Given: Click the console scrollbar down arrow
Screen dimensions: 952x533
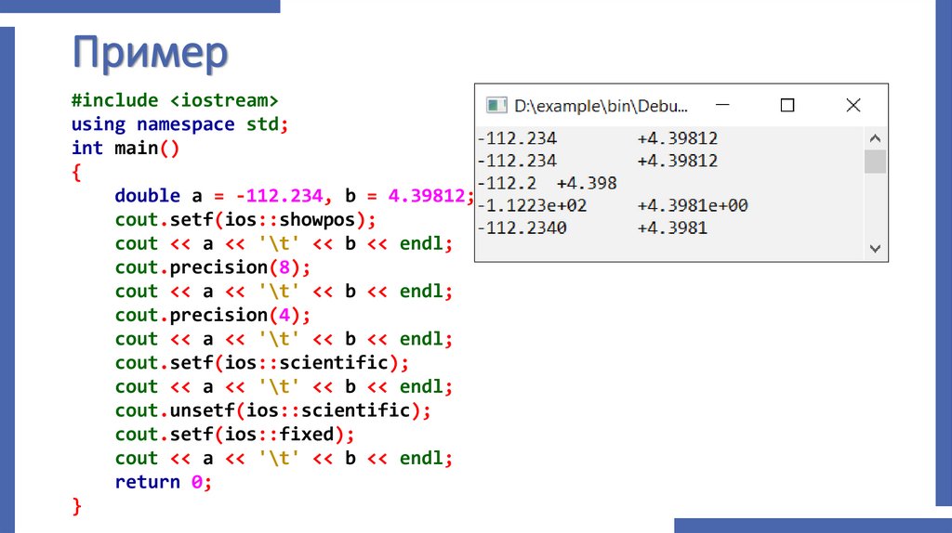Looking at the screenshot, I should 875,248.
